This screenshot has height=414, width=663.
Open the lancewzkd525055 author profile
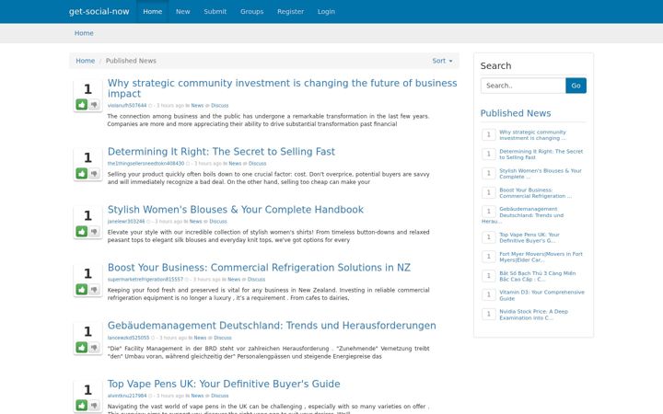tap(128, 338)
